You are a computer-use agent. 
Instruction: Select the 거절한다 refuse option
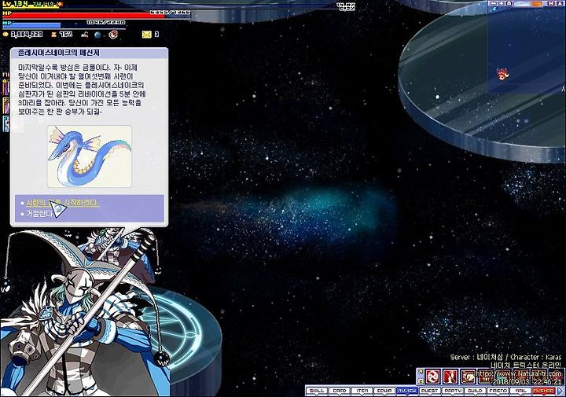pyautogui.click(x=39, y=214)
